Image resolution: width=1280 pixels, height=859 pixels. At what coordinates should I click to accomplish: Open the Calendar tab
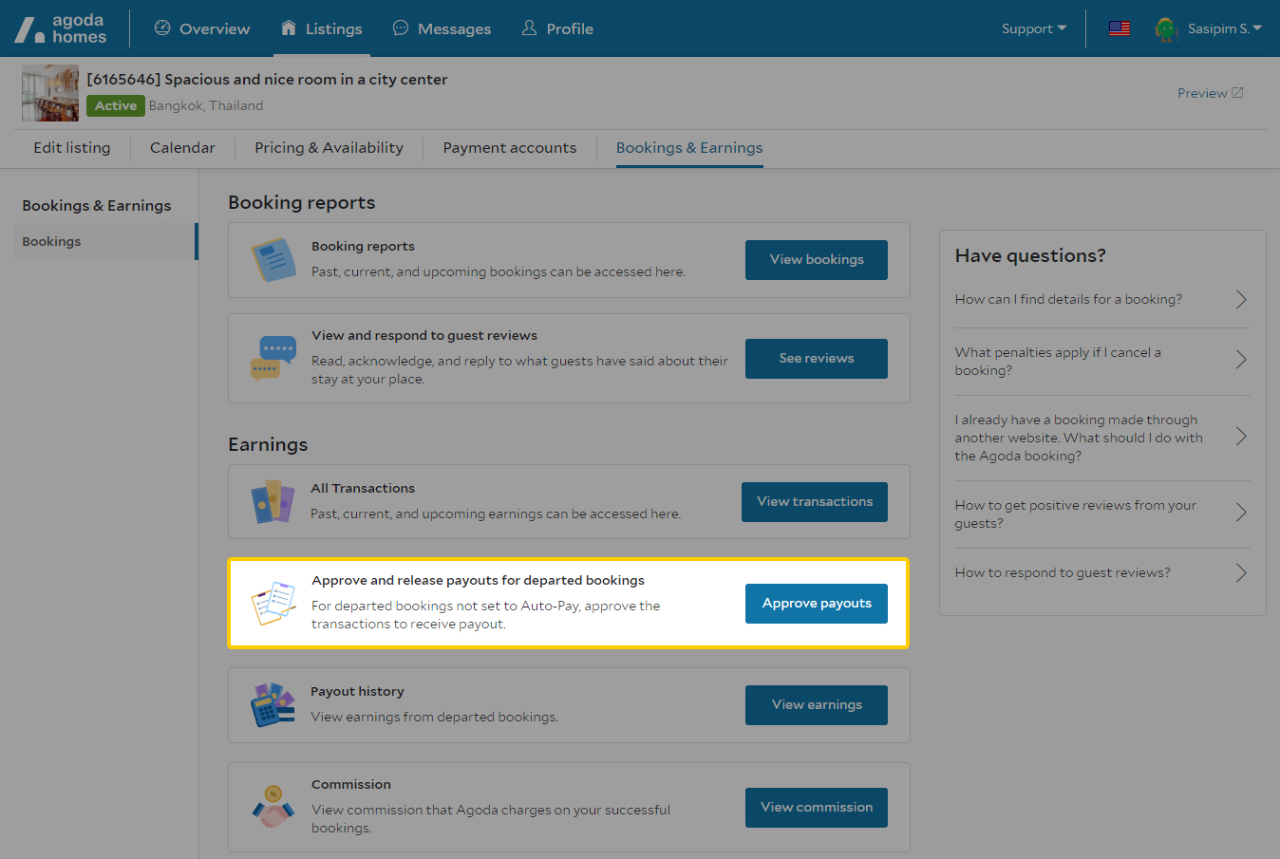point(182,148)
